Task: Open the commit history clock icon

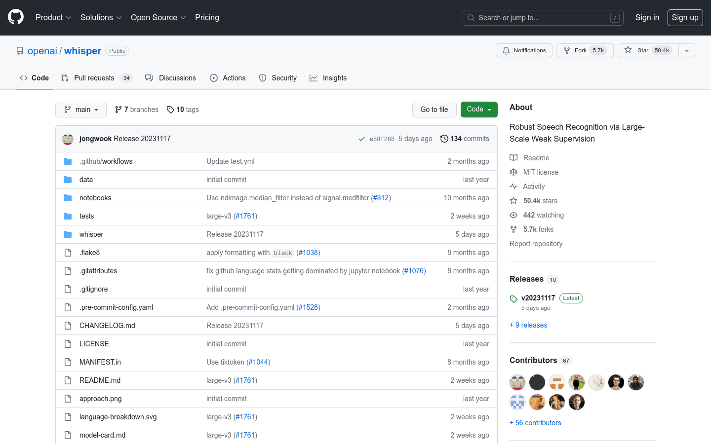Action: tap(444, 139)
